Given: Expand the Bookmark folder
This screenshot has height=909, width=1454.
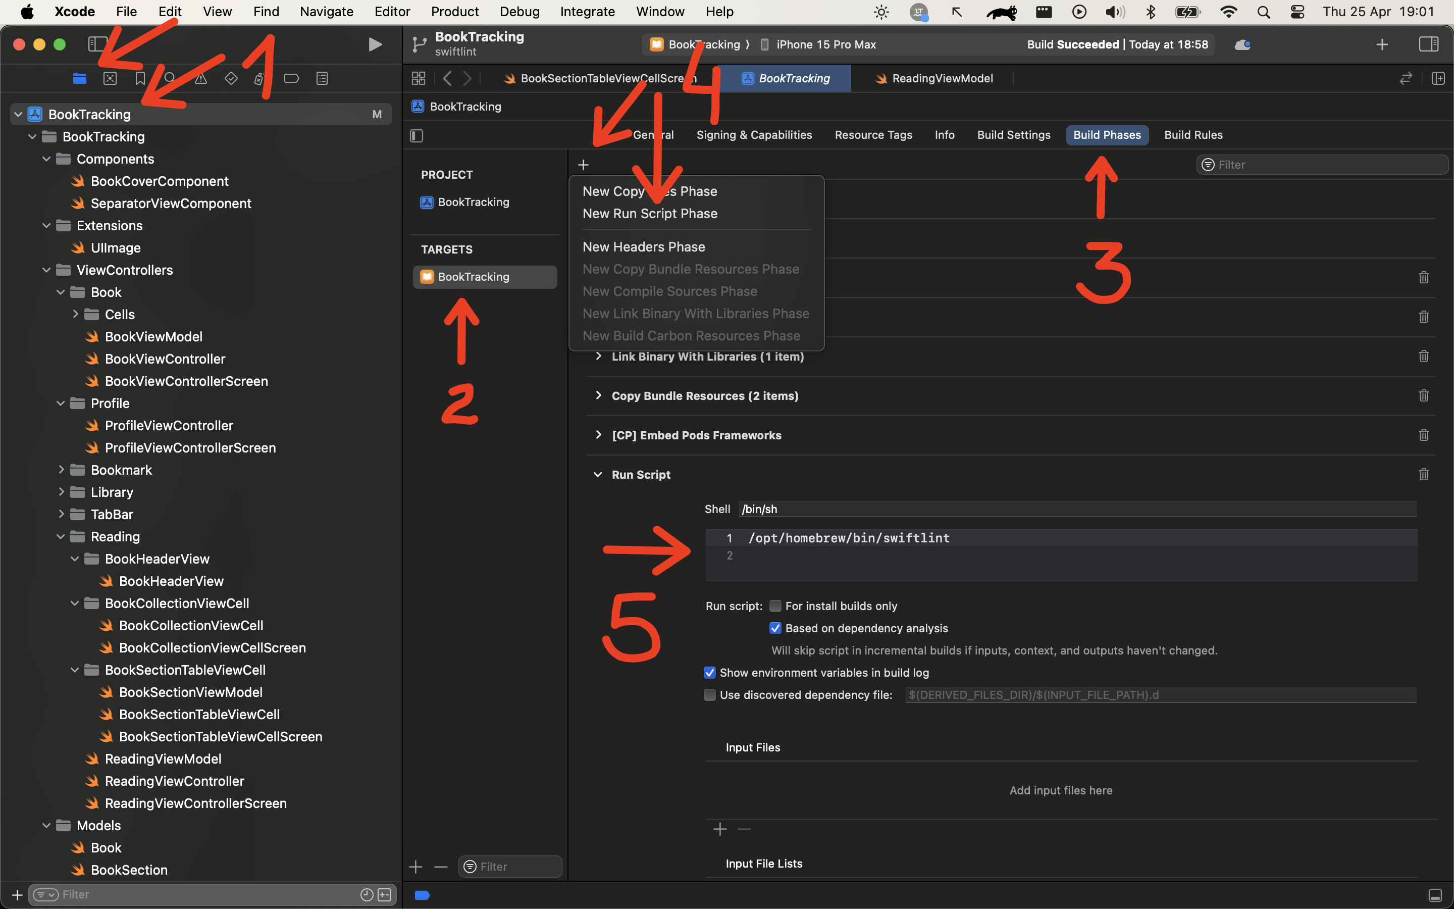Looking at the screenshot, I should point(61,470).
